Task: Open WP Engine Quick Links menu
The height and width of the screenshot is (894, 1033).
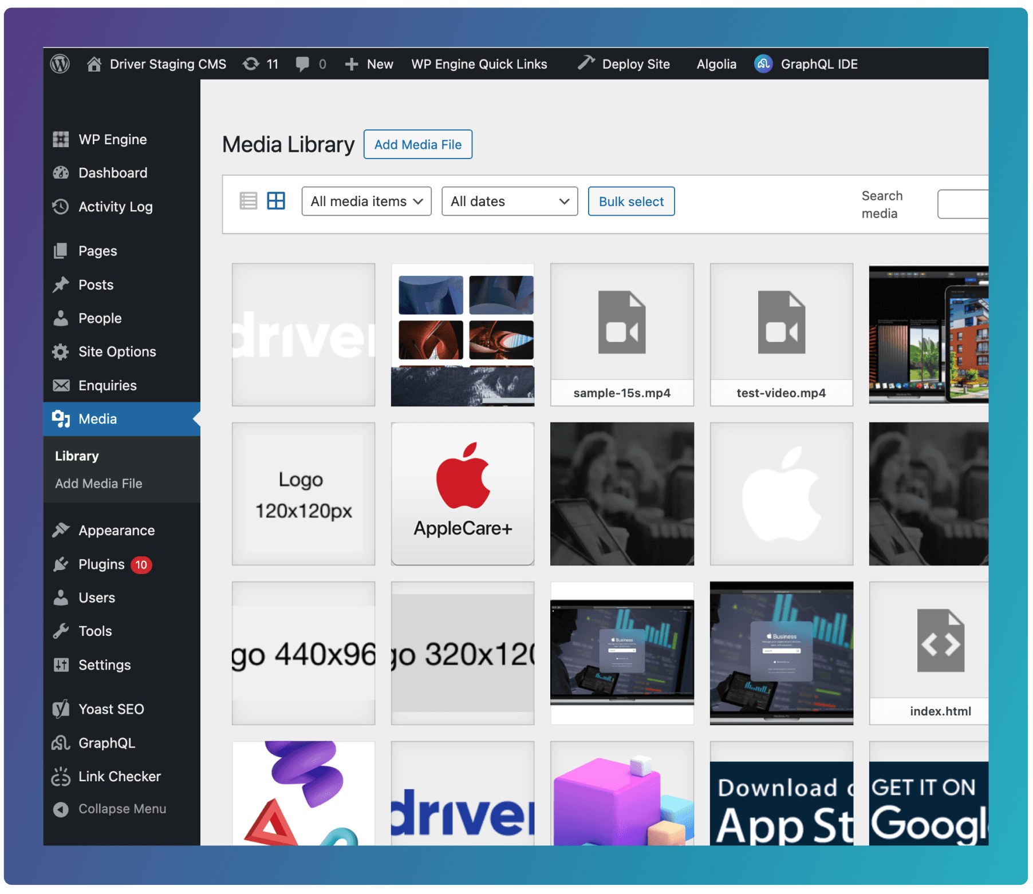Action: tap(479, 64)
